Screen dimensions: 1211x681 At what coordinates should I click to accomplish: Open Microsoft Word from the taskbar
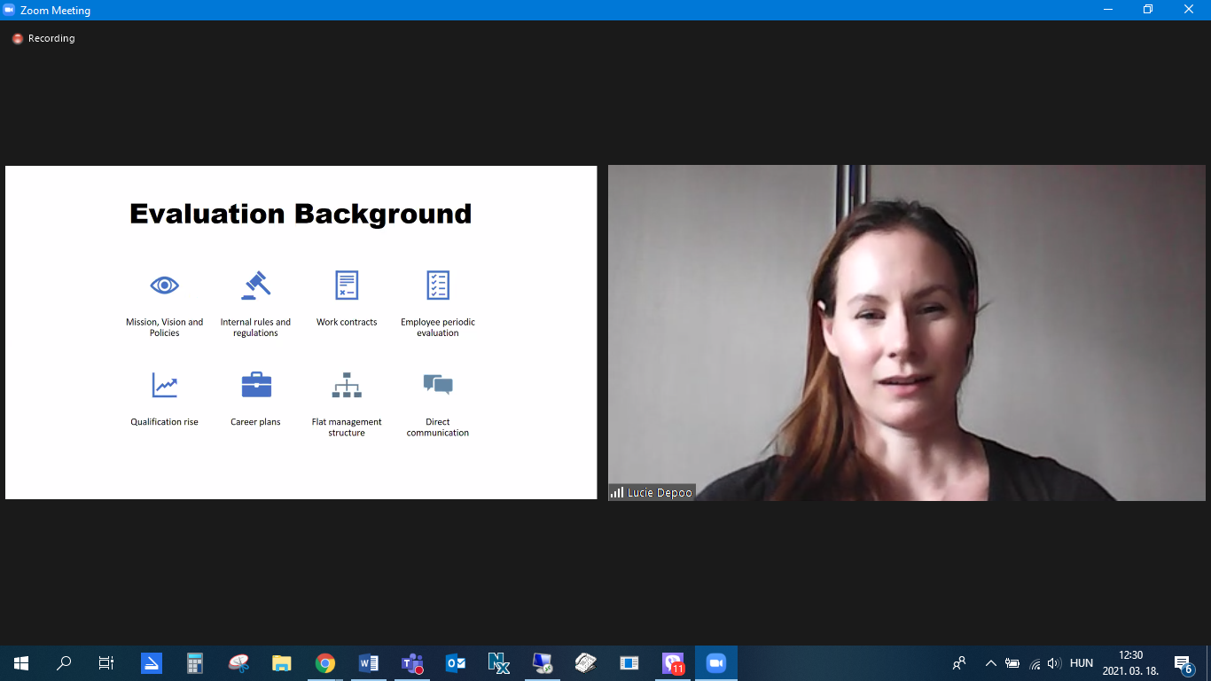click(x=369, y=663)
